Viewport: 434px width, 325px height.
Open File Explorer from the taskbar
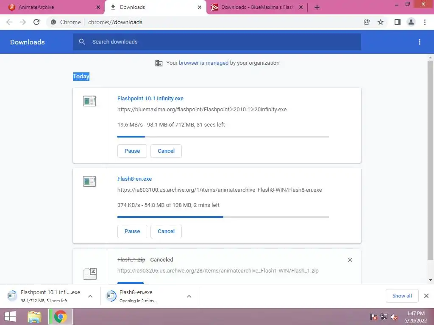point(34,317)
